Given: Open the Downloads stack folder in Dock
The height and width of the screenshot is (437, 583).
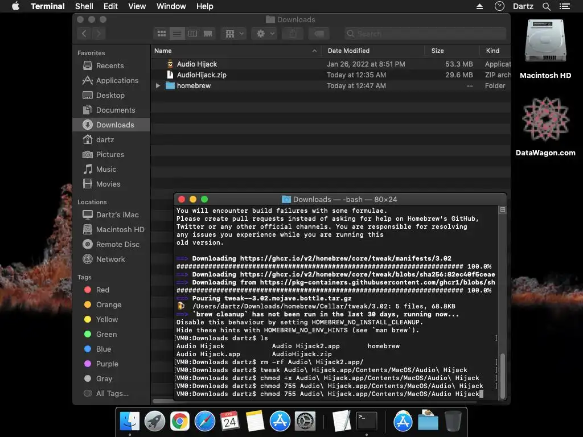Looking at the screenshot, I should click(x=428, y=420).
